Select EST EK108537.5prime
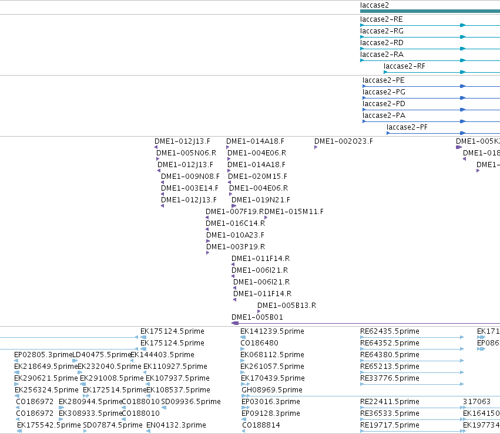 178,390
